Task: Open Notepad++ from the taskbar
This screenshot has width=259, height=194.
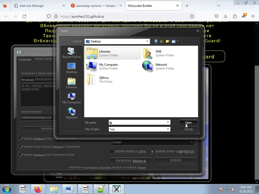Action: click(101, 189)
